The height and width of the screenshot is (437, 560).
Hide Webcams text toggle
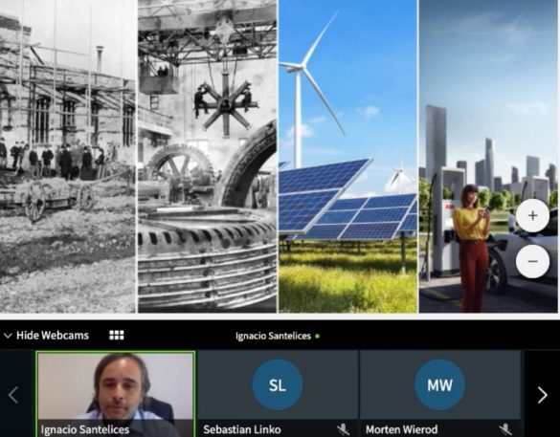pos(53,336)
